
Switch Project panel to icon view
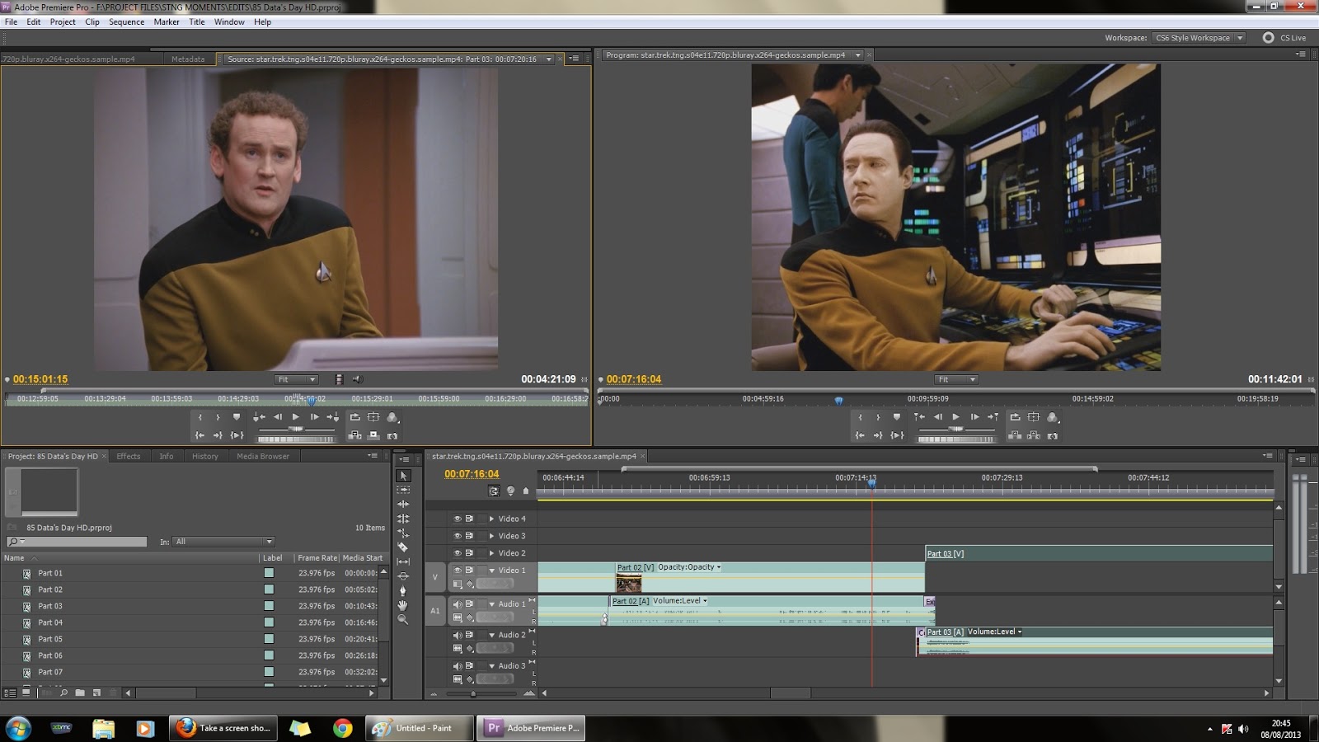26,693
